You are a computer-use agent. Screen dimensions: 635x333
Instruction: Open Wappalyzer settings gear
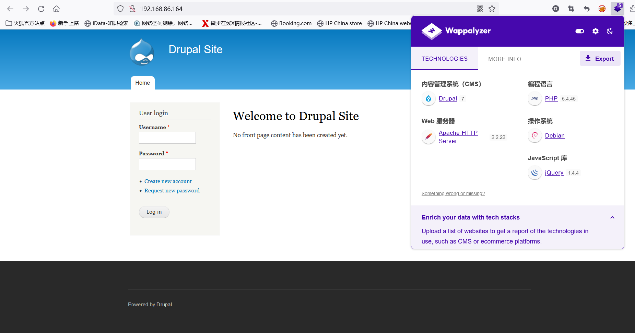point(596,31)
